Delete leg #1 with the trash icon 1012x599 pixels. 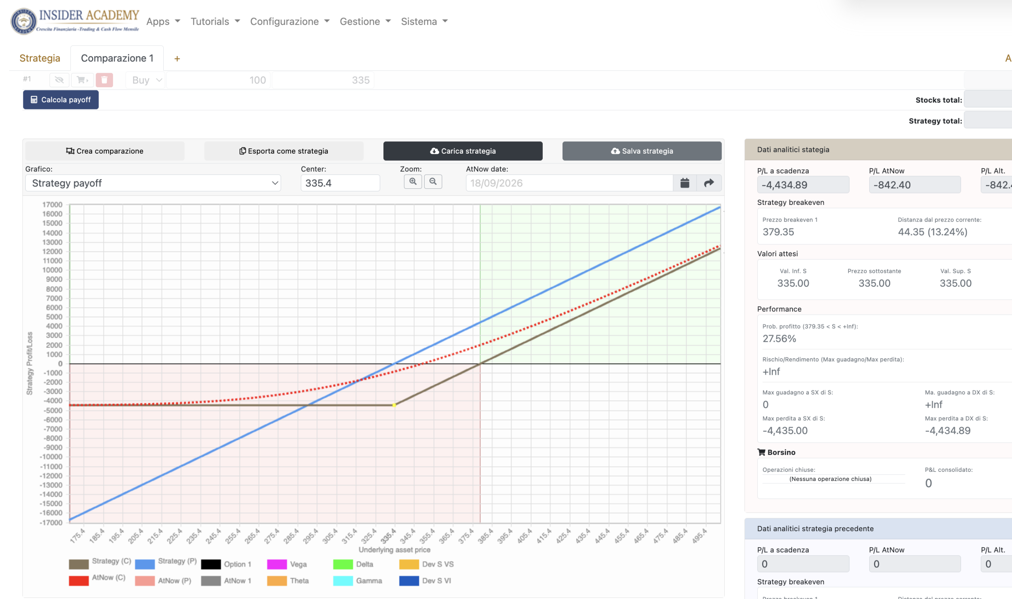104,80
